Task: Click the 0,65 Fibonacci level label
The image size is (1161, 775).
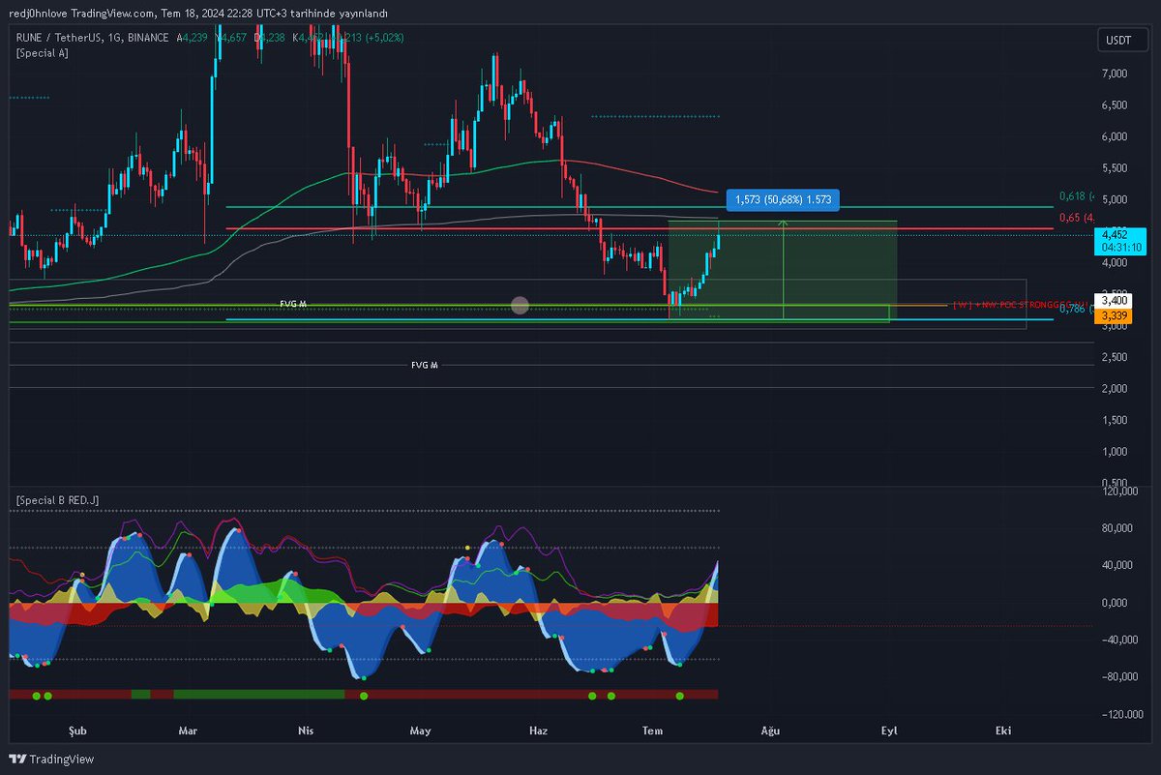Action: click(x=1076, y=219)
